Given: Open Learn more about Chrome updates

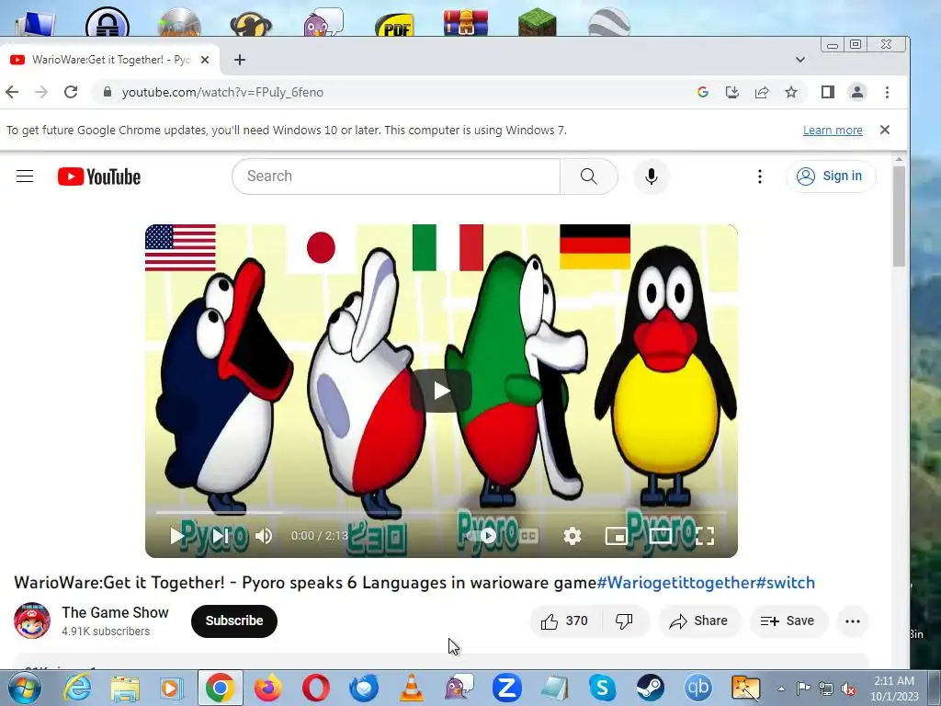Looking at the screenshot, I should tap(833, 131).
